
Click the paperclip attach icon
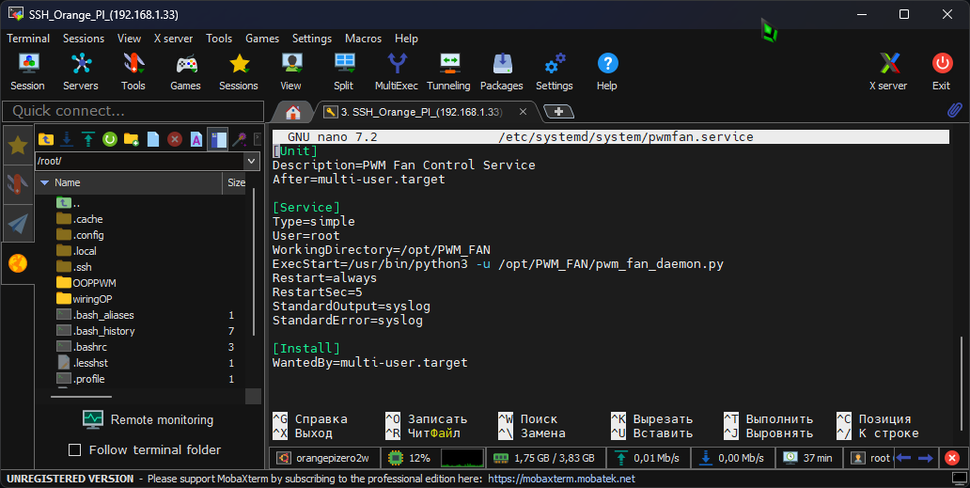pyautogui.click(x=955, y=110)
